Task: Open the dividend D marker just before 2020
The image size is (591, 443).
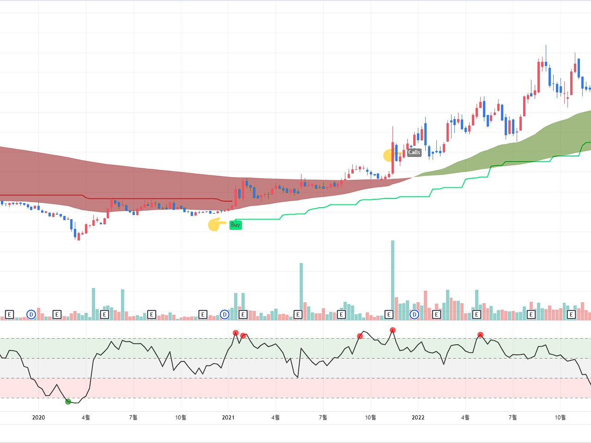Action: (31, 315)
